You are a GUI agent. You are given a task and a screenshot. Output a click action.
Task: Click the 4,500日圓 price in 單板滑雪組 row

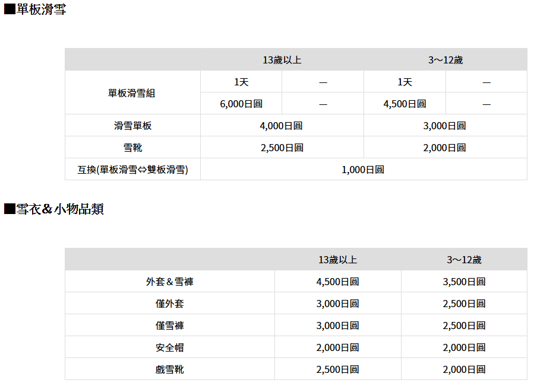(405, 104)
